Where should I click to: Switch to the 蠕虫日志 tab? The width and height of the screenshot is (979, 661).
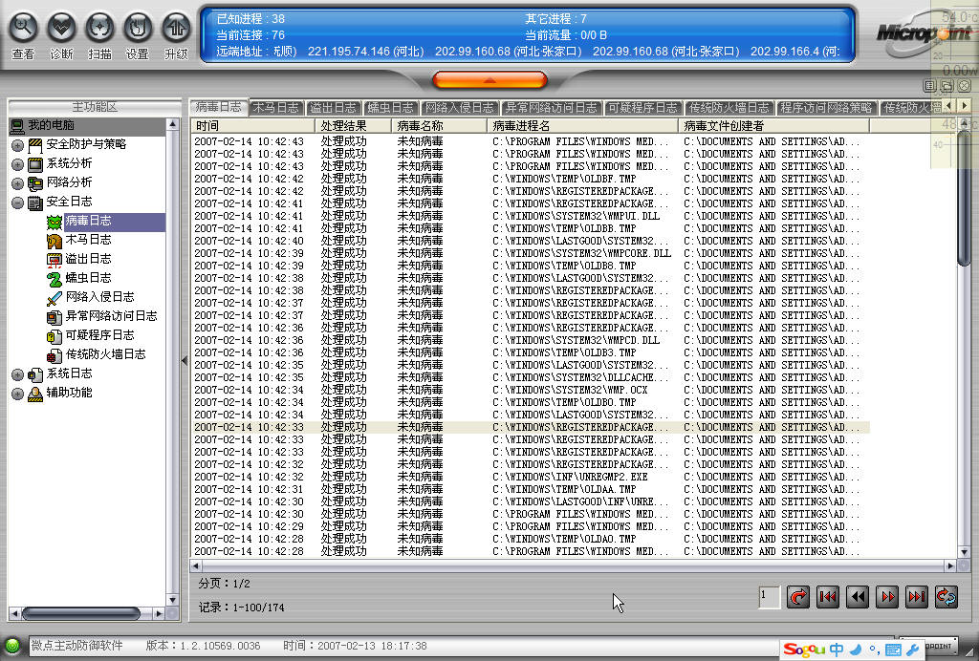tap(390, 108)
